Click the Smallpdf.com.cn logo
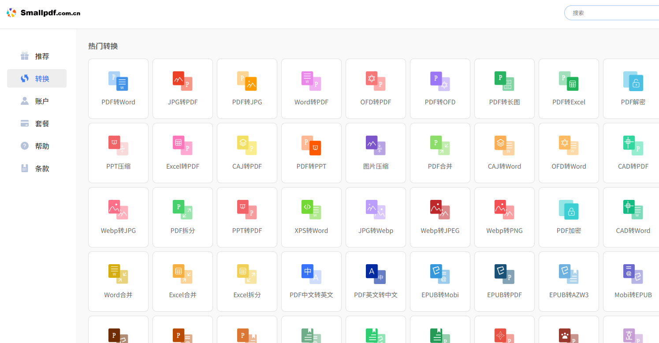 coord(44,13)
